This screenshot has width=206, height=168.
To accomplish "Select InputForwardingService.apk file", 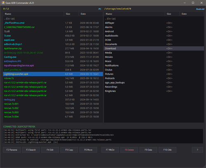I will [x=53, y=65].
